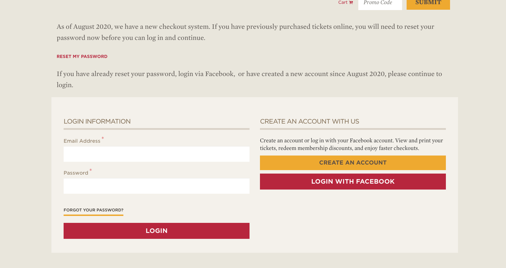Choose Create an Account button
The image size is (506, 268).
pyautogui.click(x=353, y=163)
